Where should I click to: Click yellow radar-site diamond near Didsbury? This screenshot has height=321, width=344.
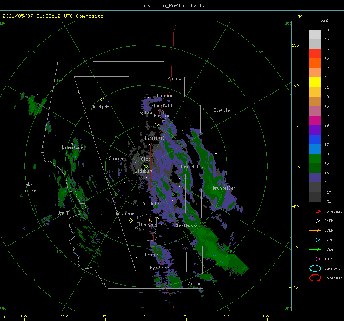[146, 166]
